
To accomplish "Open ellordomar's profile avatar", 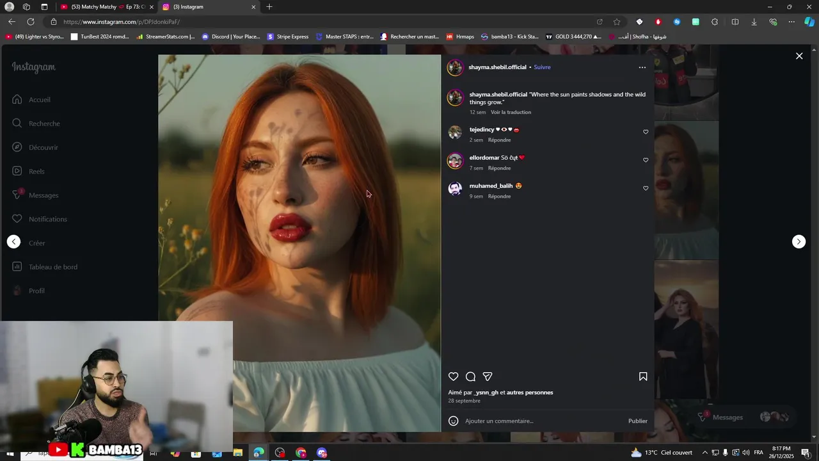I will (455, 161).
